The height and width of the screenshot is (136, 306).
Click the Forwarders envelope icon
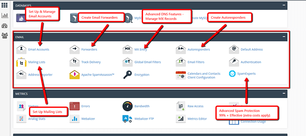tap(75, 49)
